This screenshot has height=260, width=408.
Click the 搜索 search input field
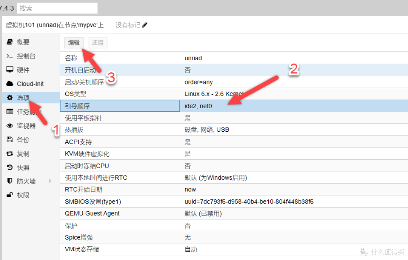[57, 8]
